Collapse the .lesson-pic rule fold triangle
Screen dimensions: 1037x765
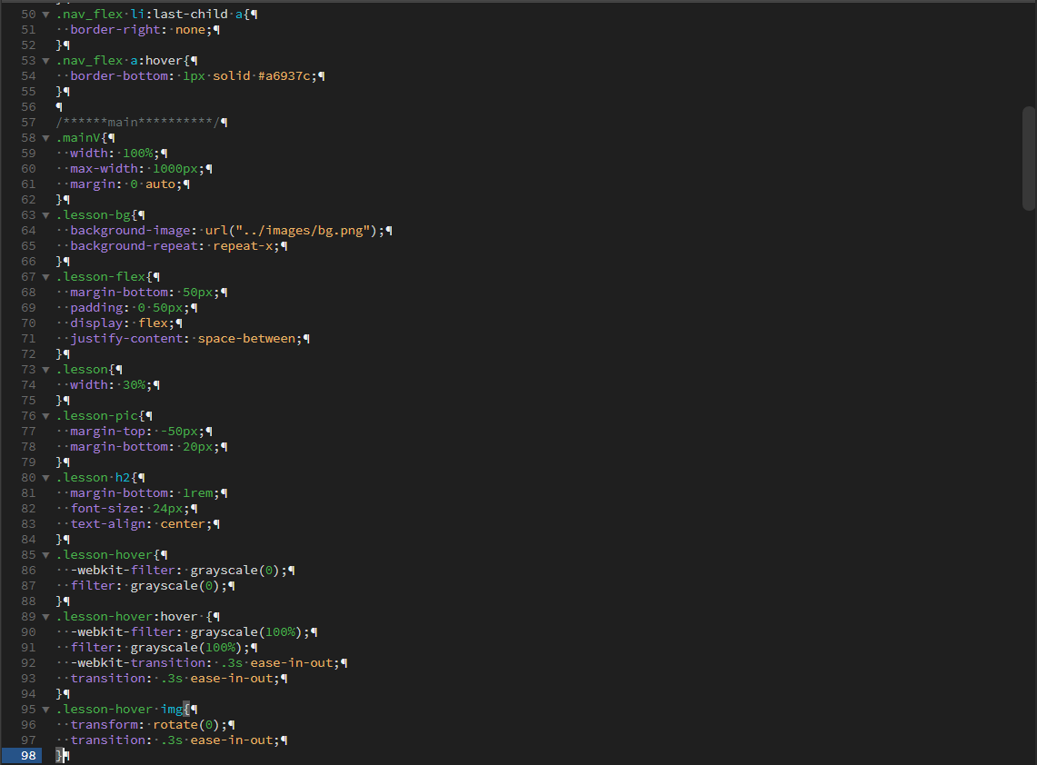[x=45, y=416]
